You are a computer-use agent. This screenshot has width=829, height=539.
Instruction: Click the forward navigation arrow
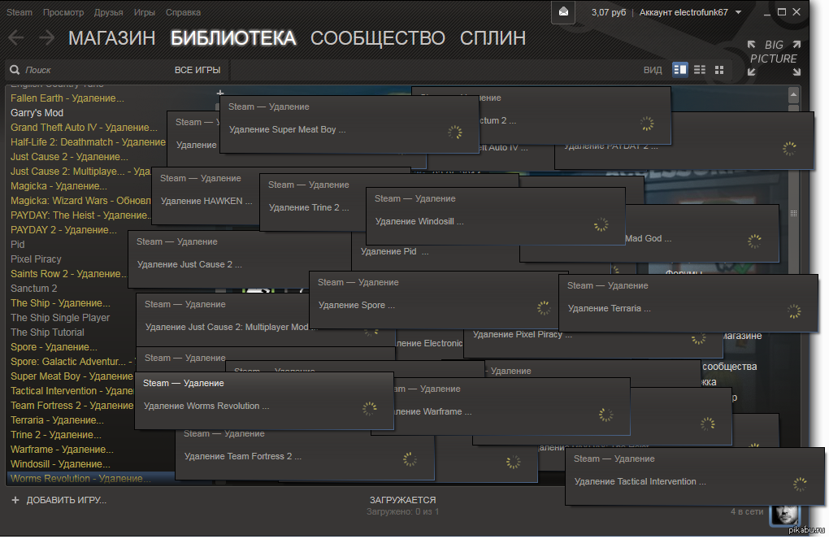pos(46,37)
